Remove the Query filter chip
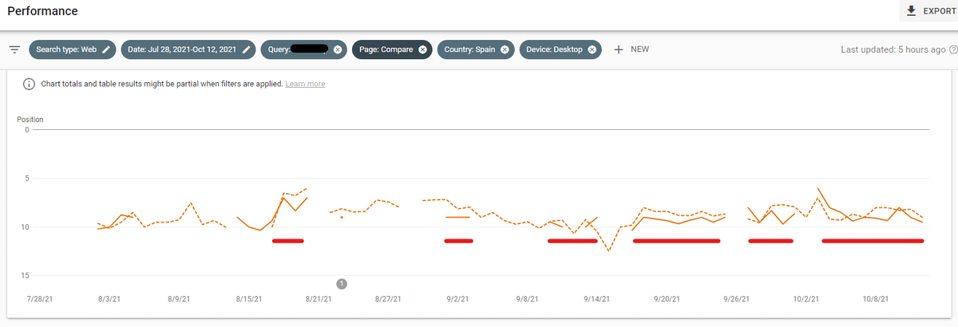 (338, 49)
